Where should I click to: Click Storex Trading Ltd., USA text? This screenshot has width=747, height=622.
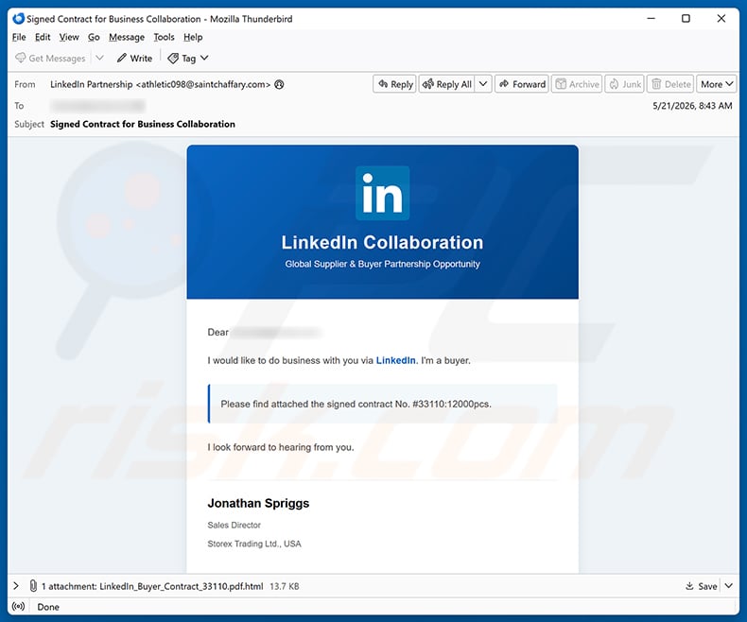[x=254, y=544]
